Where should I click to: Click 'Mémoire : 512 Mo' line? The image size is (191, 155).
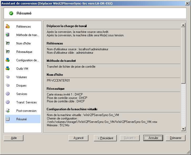tap(58, 125)
